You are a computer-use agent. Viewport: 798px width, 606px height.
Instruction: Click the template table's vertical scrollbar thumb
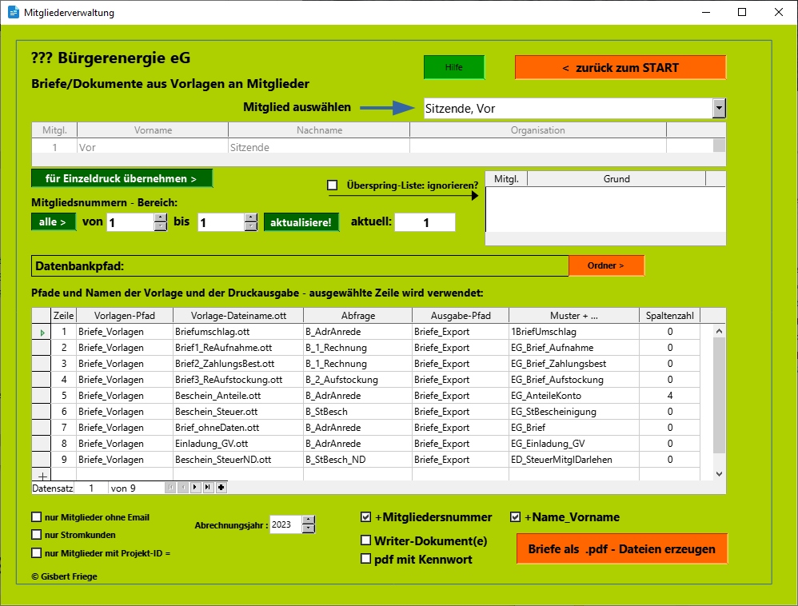[x=719, y=395]
